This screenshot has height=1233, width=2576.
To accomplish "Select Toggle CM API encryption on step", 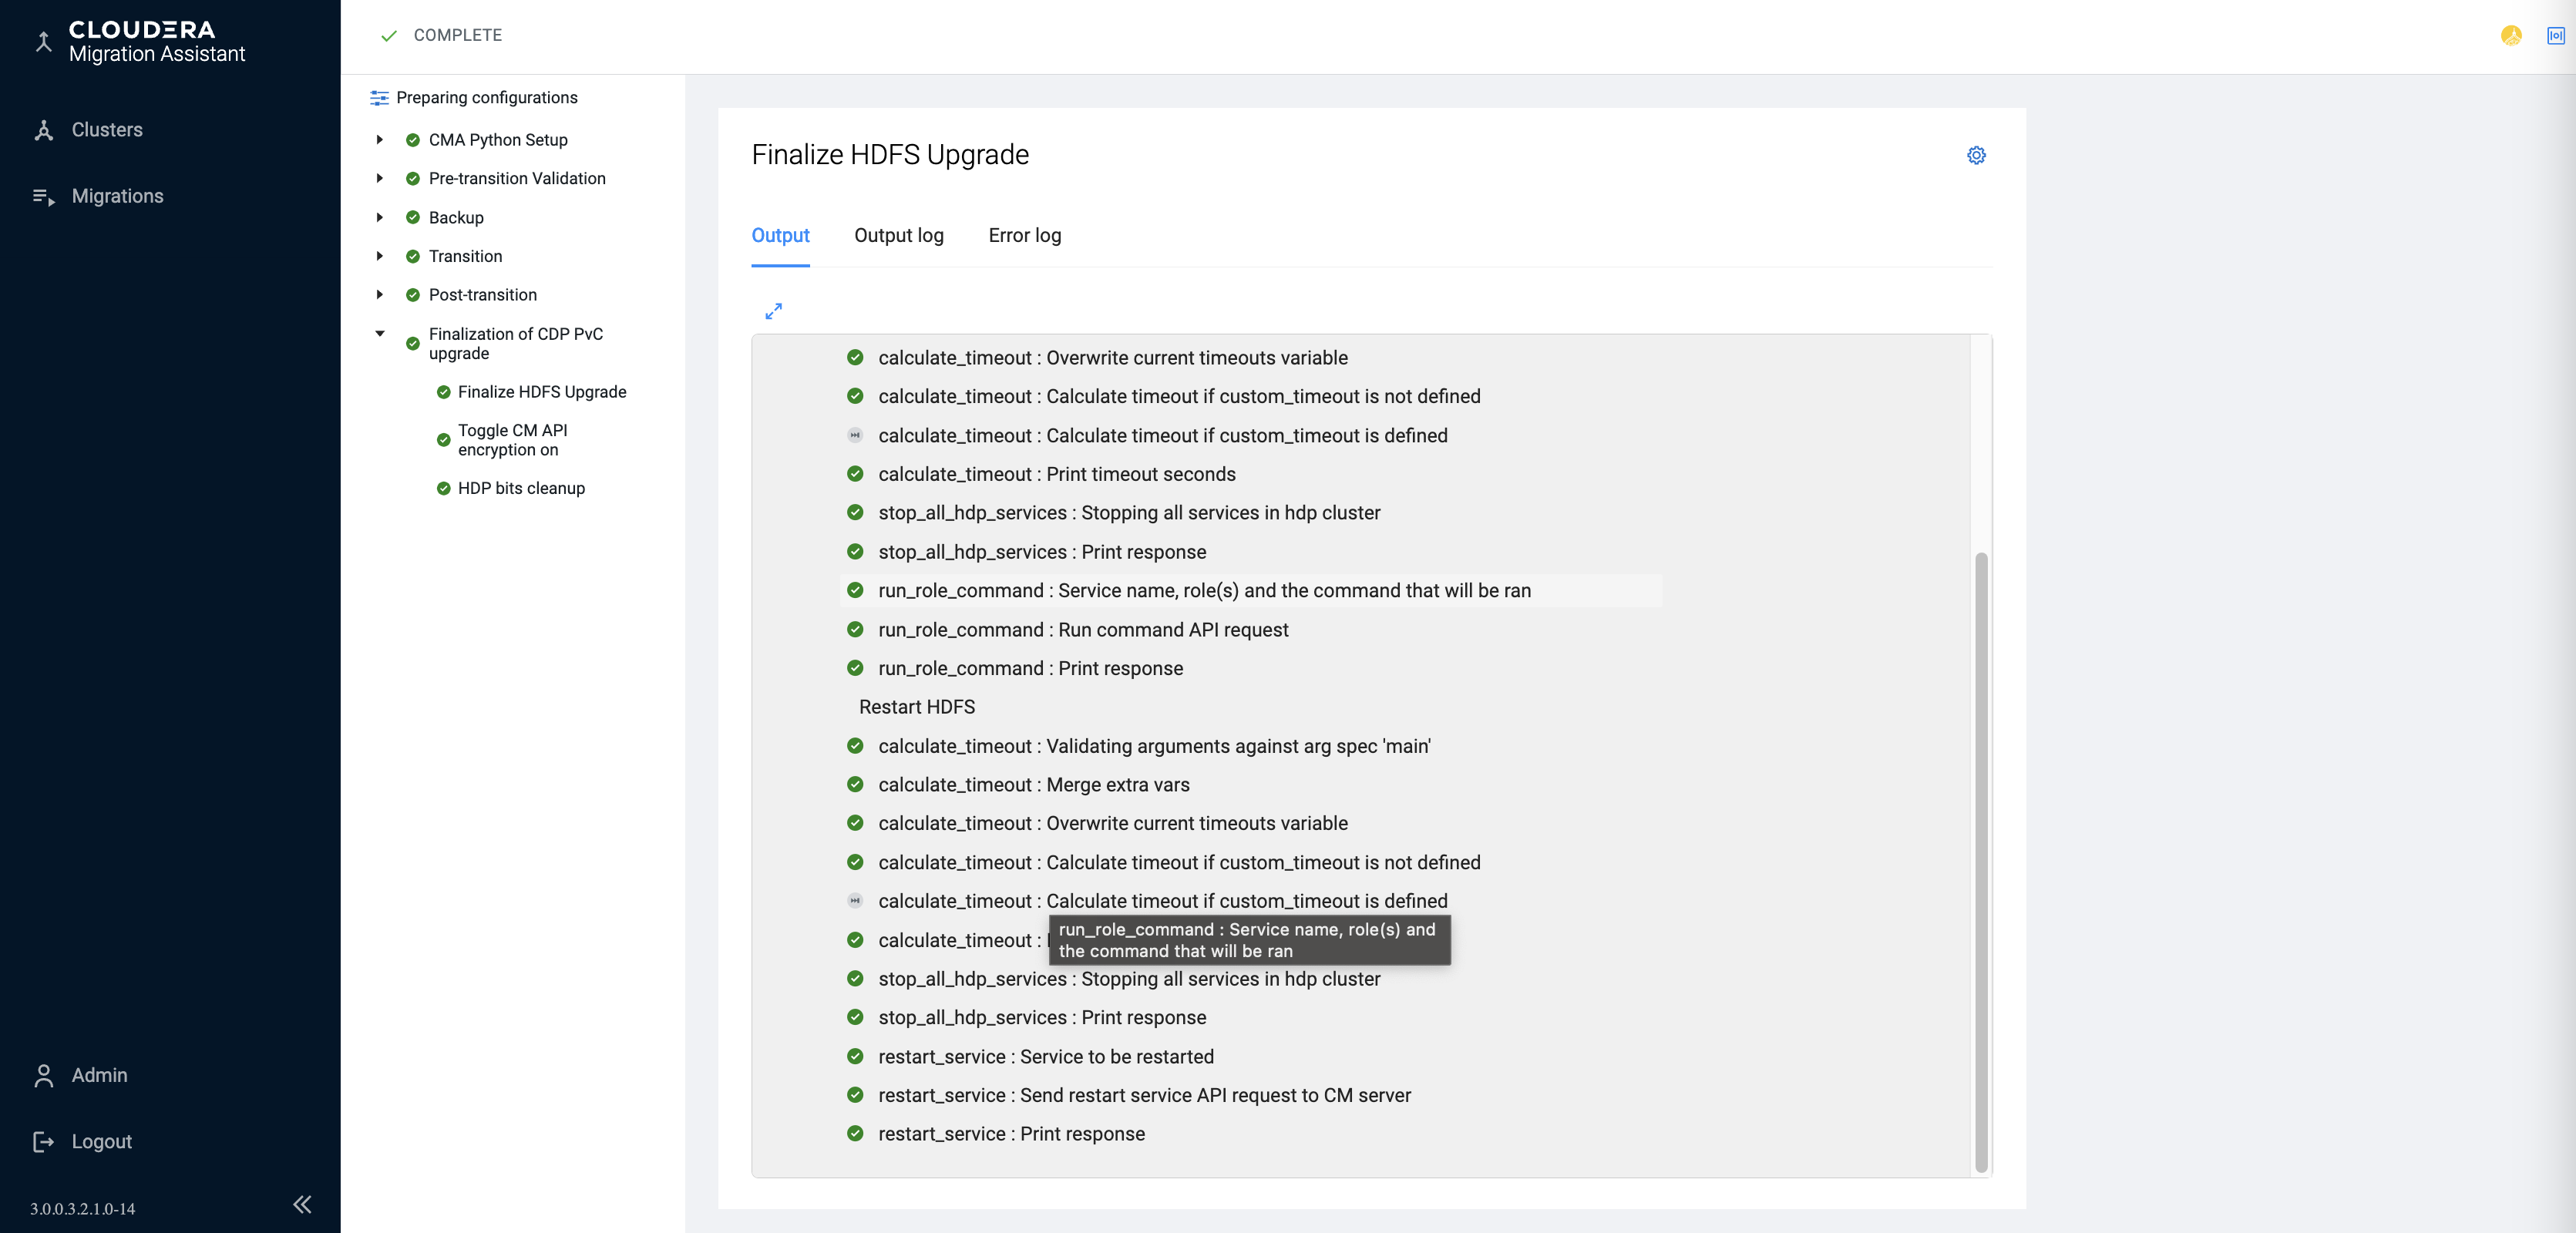I will click(512, 440).
